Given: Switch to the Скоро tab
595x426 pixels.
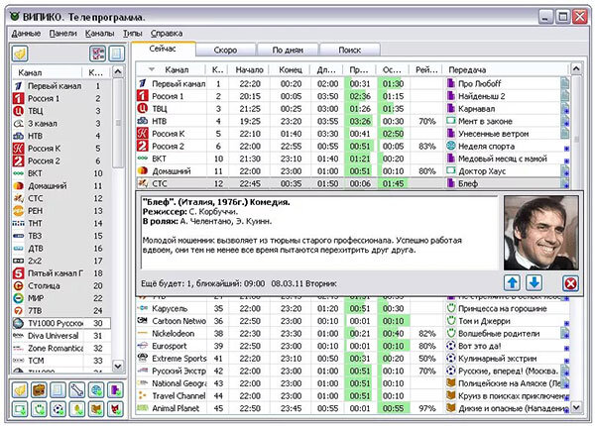Looking at the screenshot, I should point(225,50).
